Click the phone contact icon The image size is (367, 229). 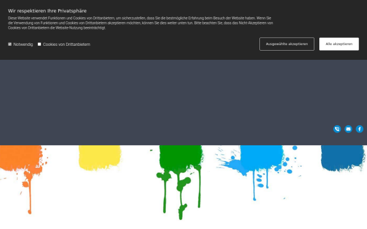337,129
